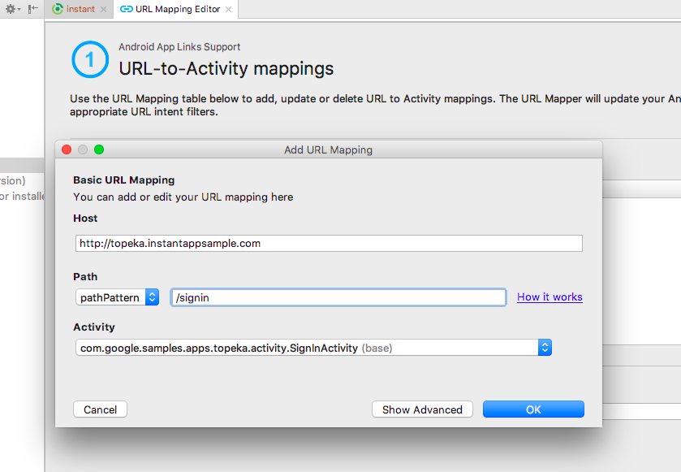Open the pathPattern dropdown
This screenshot has height=472, width=681.
[x=117, y=297]
